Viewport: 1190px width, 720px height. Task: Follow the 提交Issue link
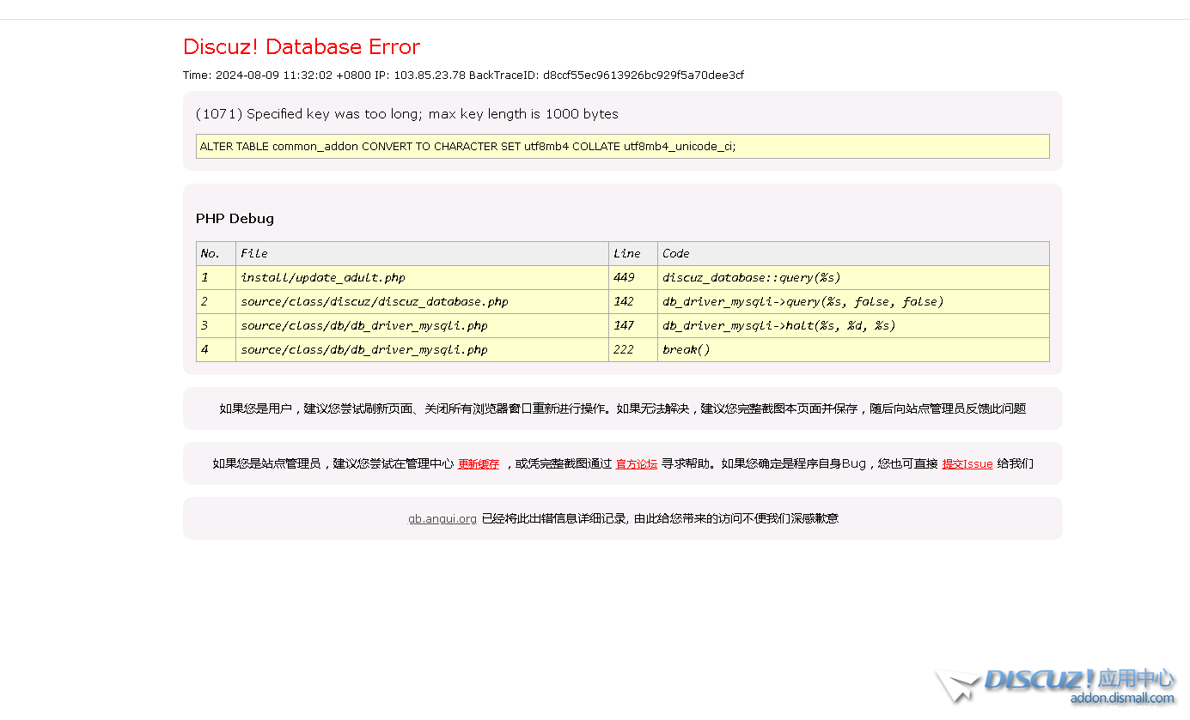pos(967,464)
